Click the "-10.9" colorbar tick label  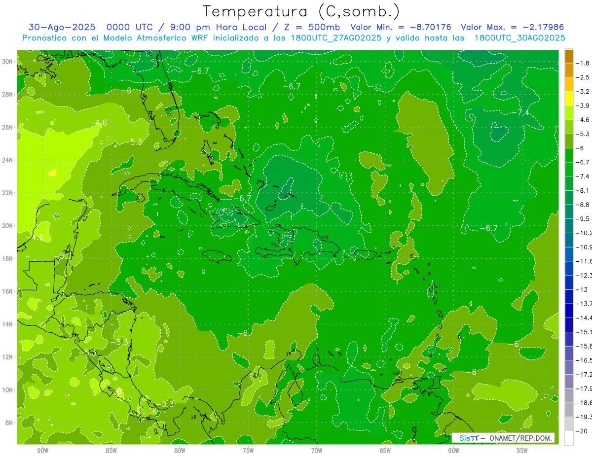tap(584, 247)
